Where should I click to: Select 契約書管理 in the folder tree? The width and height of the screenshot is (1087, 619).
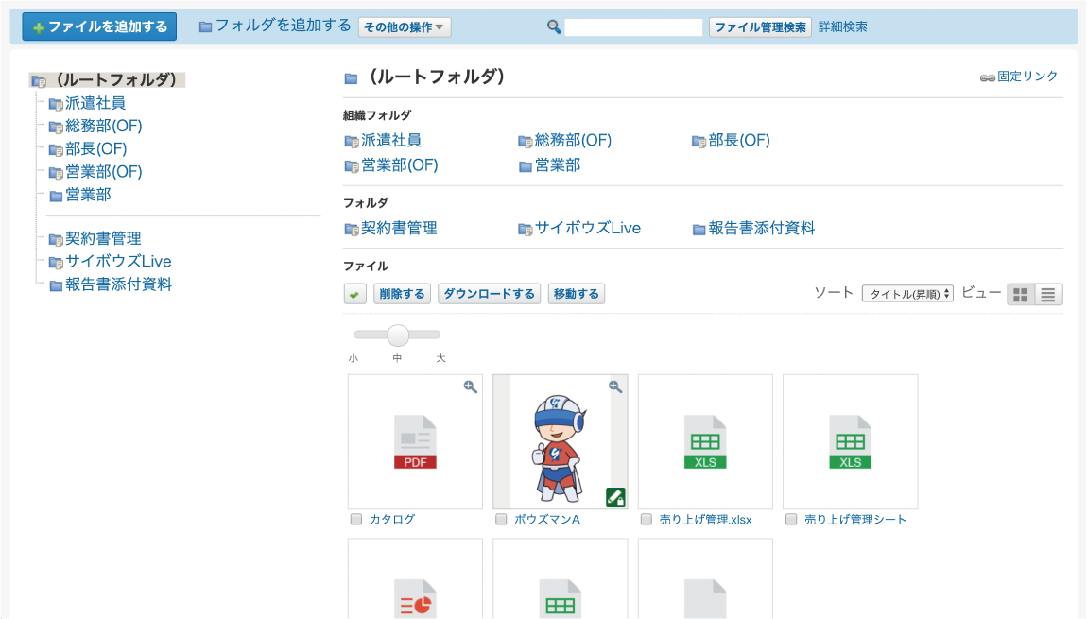point(103,239)
